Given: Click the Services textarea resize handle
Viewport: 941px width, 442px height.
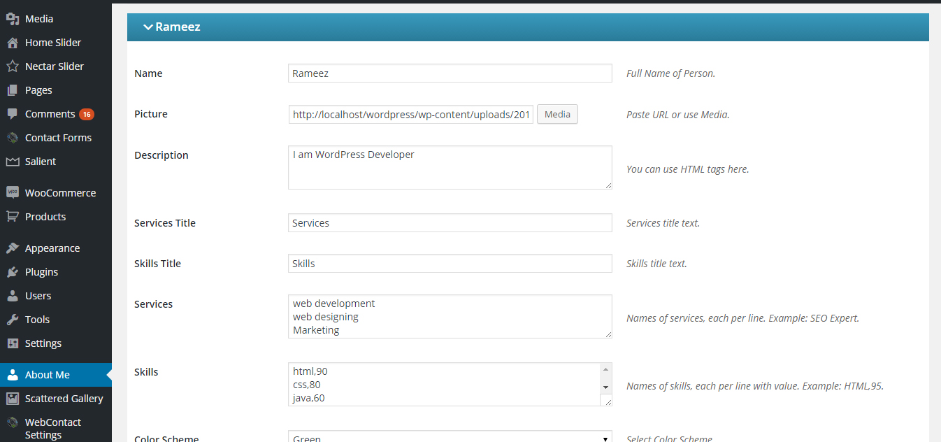Looking at the screenshot, I should point(608,334).
